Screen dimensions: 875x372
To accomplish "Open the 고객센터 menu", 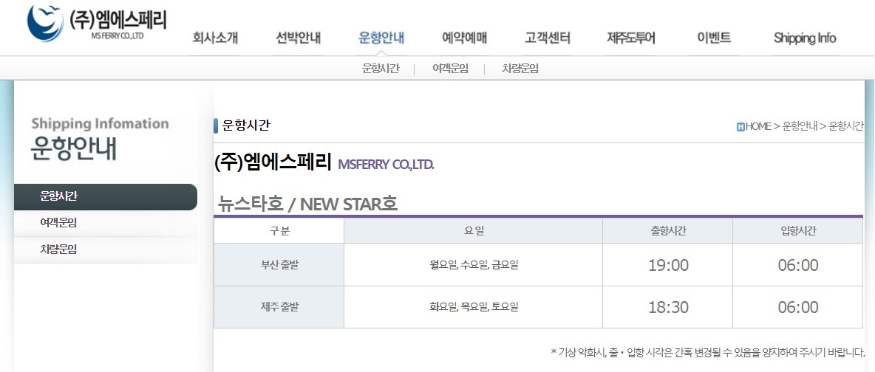I will coord(548,38).
